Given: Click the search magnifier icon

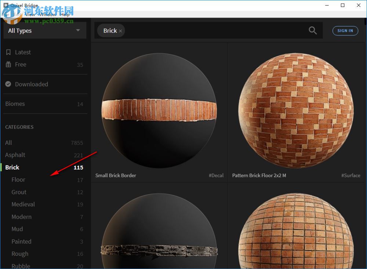Looking at the screenshot, I should tap(312, 30).
